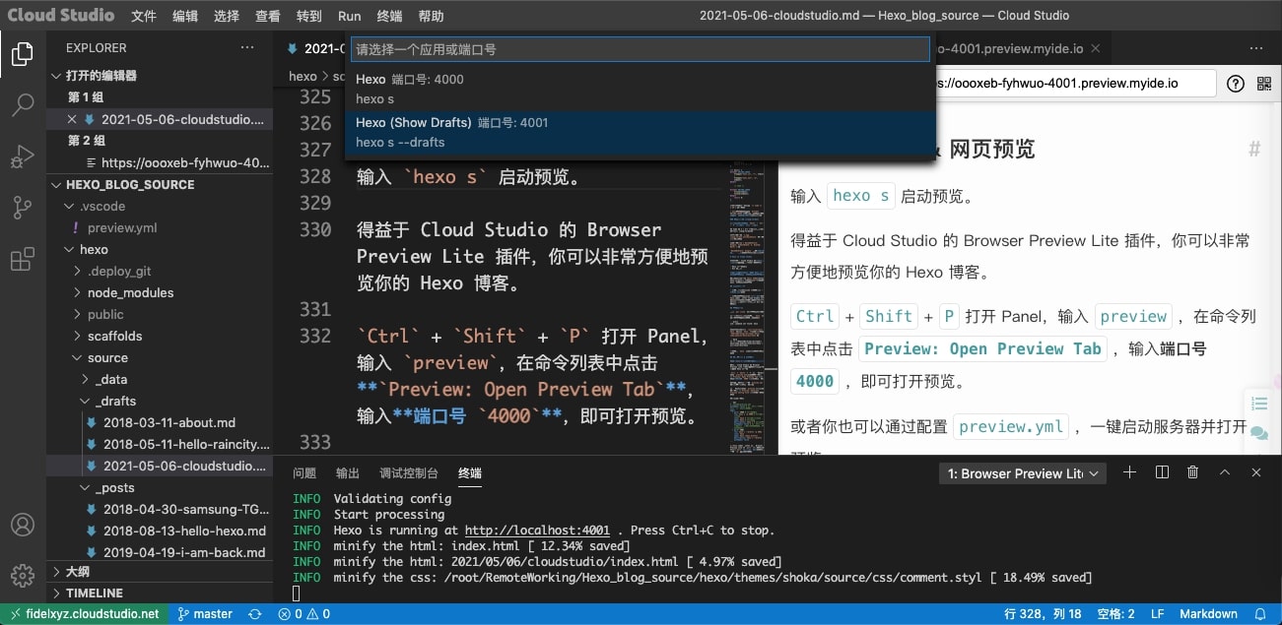Click the heading anchor # in preview

pyautogui.click(x=1254, y=150)
